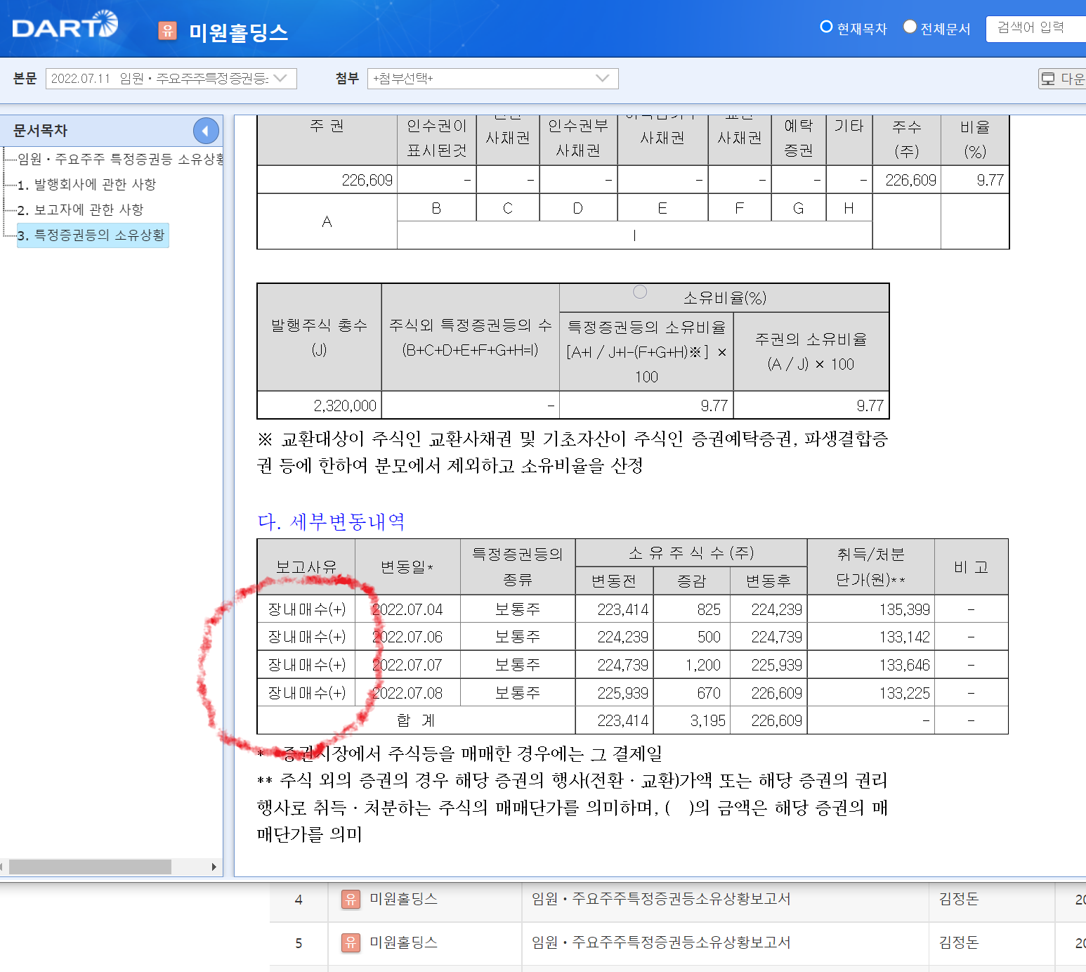Click the download monitor icon at top right

[1048, 79]
